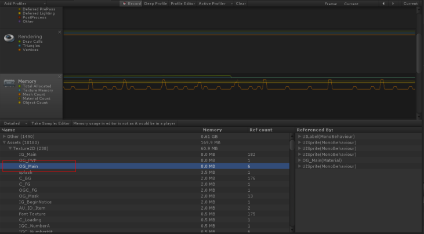Step to the previous frame arrow
This screenshot has width=424, height=234.
click(383, 3)
